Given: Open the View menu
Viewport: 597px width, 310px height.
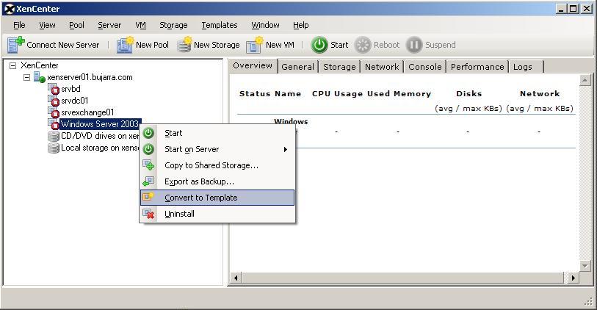Looking at the screenshot, I should [47, 25].
